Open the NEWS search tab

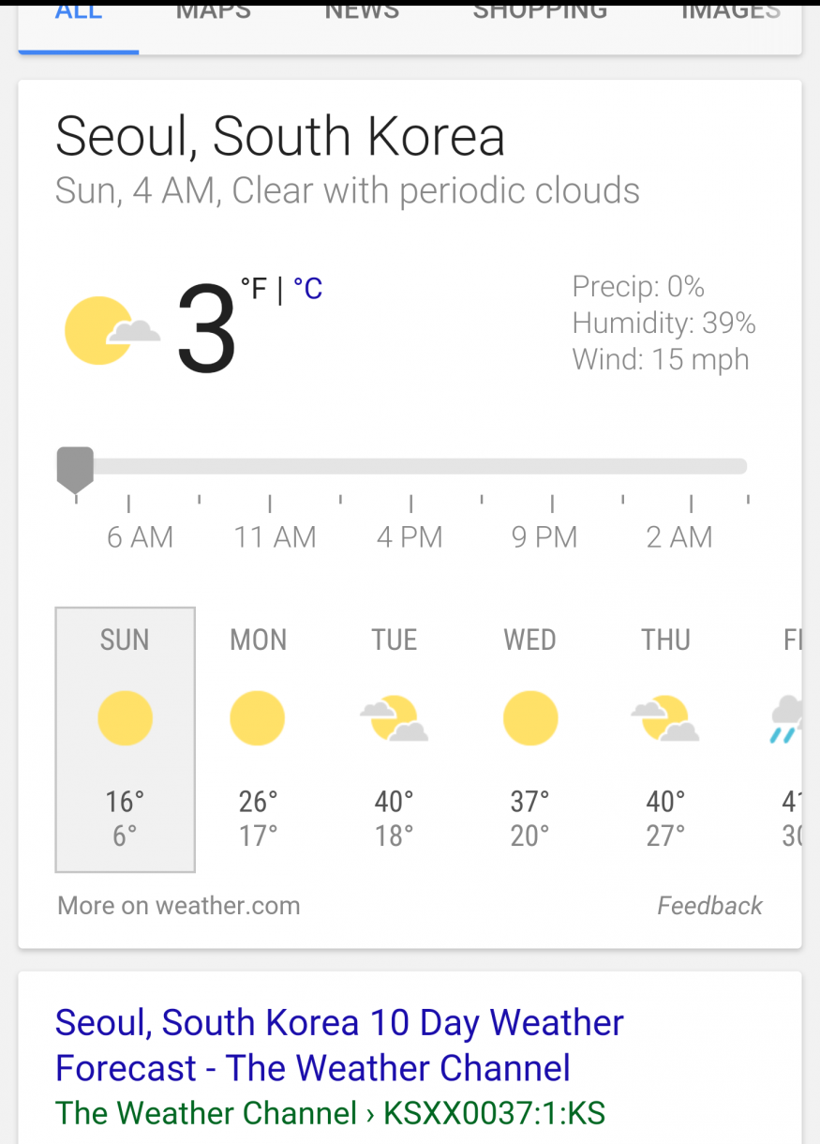coord(362,13)
